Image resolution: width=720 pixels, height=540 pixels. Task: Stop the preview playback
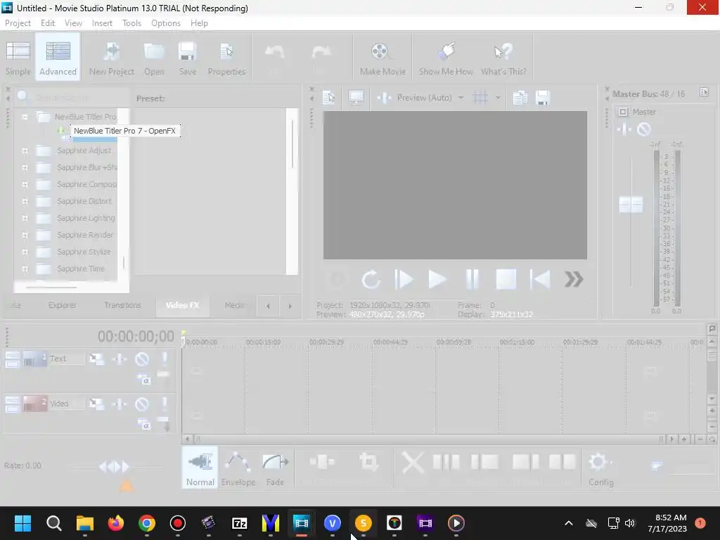pos(506,279)
